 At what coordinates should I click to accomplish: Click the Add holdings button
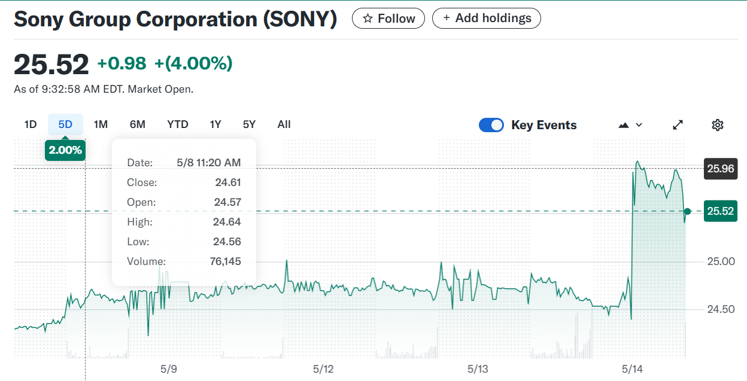(486, 19)
